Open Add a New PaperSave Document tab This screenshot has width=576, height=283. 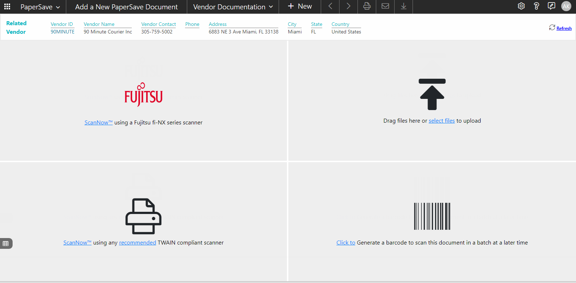point(126,7)
